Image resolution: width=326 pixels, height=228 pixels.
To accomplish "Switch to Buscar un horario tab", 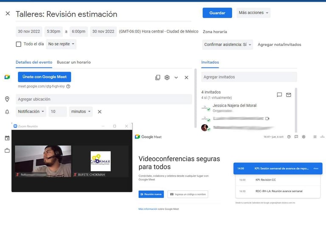I will tap(74, 62).
